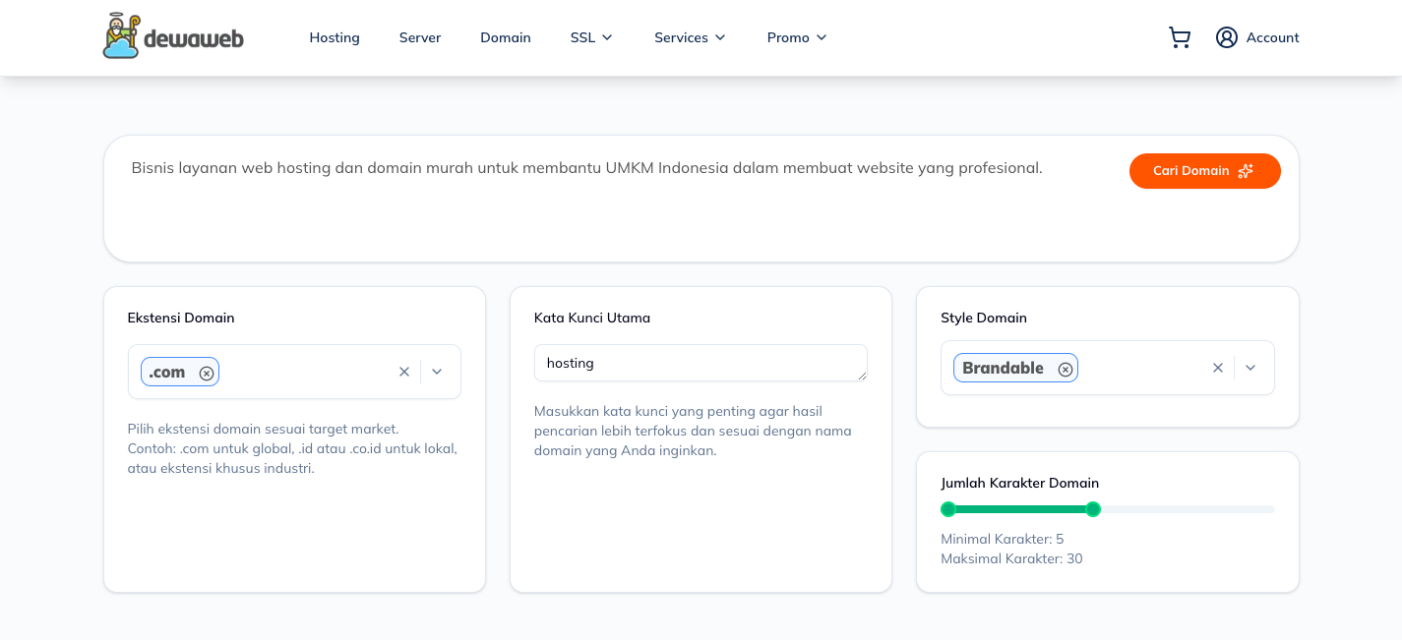Click the Kata Kunci Utama heading

(x=592, y=318)
